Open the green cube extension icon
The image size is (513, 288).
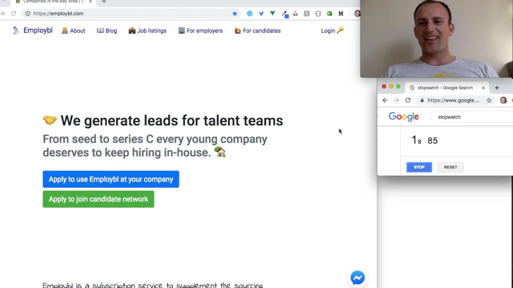[x=329, y=14]
